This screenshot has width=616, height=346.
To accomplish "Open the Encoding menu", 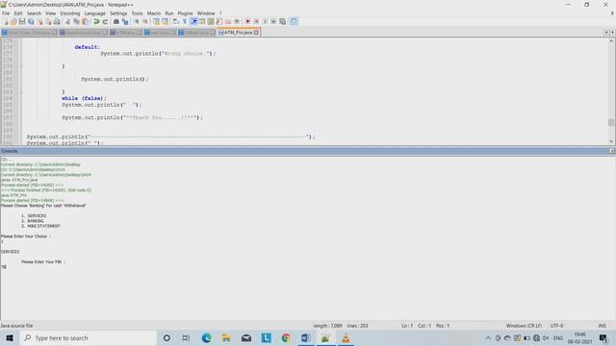I will point(70,13).
